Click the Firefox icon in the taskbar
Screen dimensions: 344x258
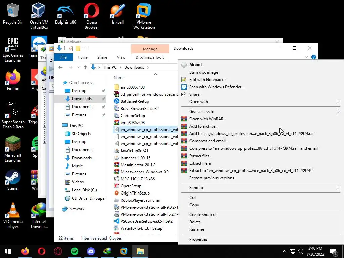click(25, 251)
